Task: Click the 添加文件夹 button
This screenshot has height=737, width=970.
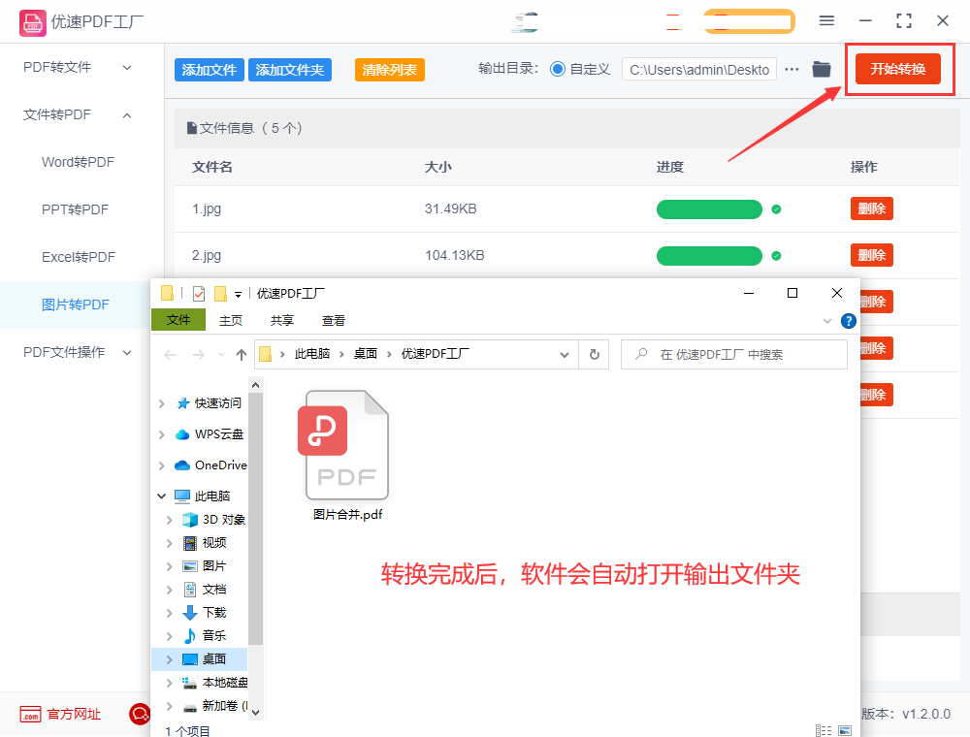Action: pos(290,70)
